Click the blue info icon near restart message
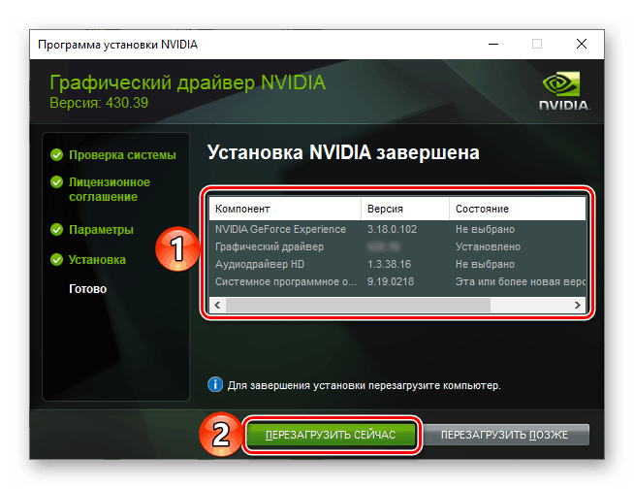The width and height of the screenshot is (634, 489). 215,384
